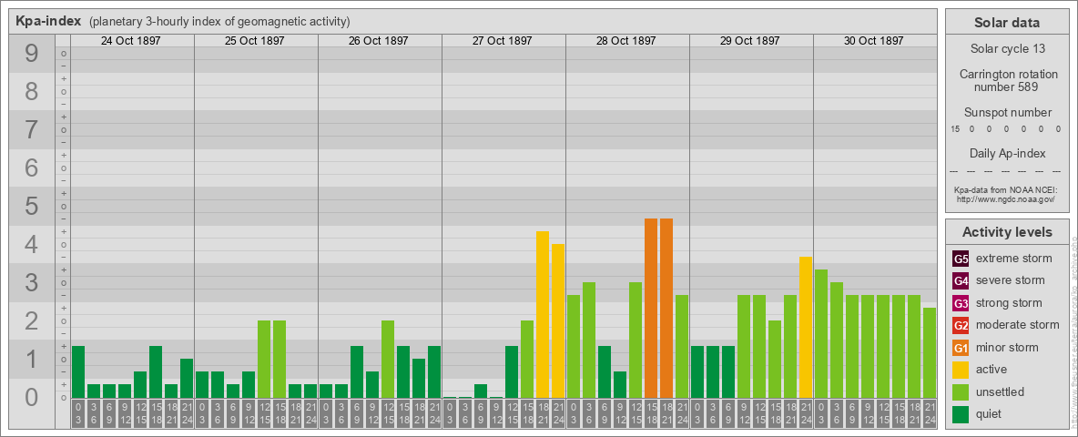The height and width of the screenshot is (437, 1078).
Task: Click the Kp scale number 9
Action: tap(32, 54)
